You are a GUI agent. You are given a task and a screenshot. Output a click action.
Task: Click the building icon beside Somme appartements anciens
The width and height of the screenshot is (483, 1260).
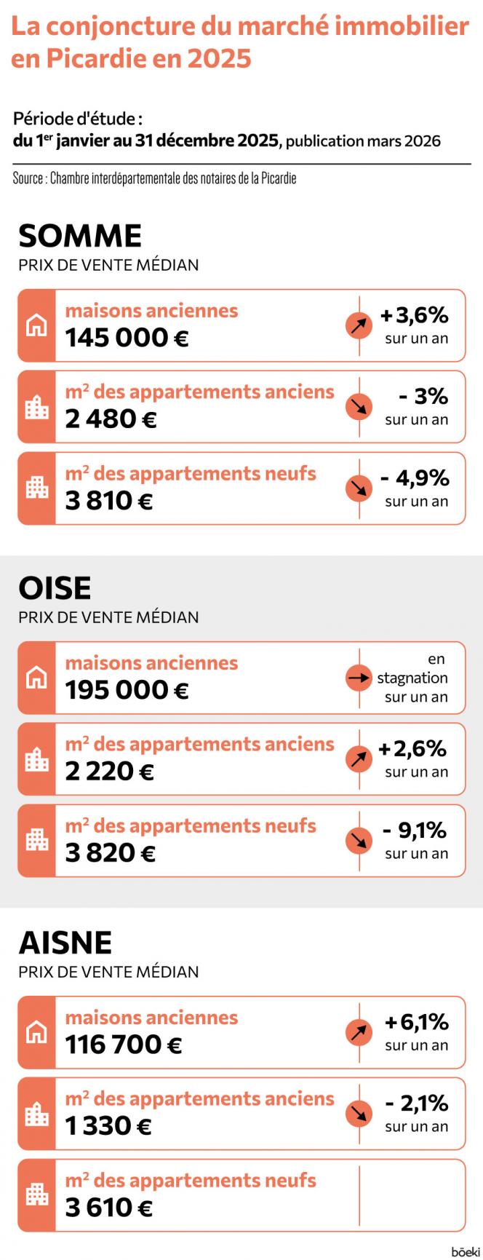tap(36, 407)
